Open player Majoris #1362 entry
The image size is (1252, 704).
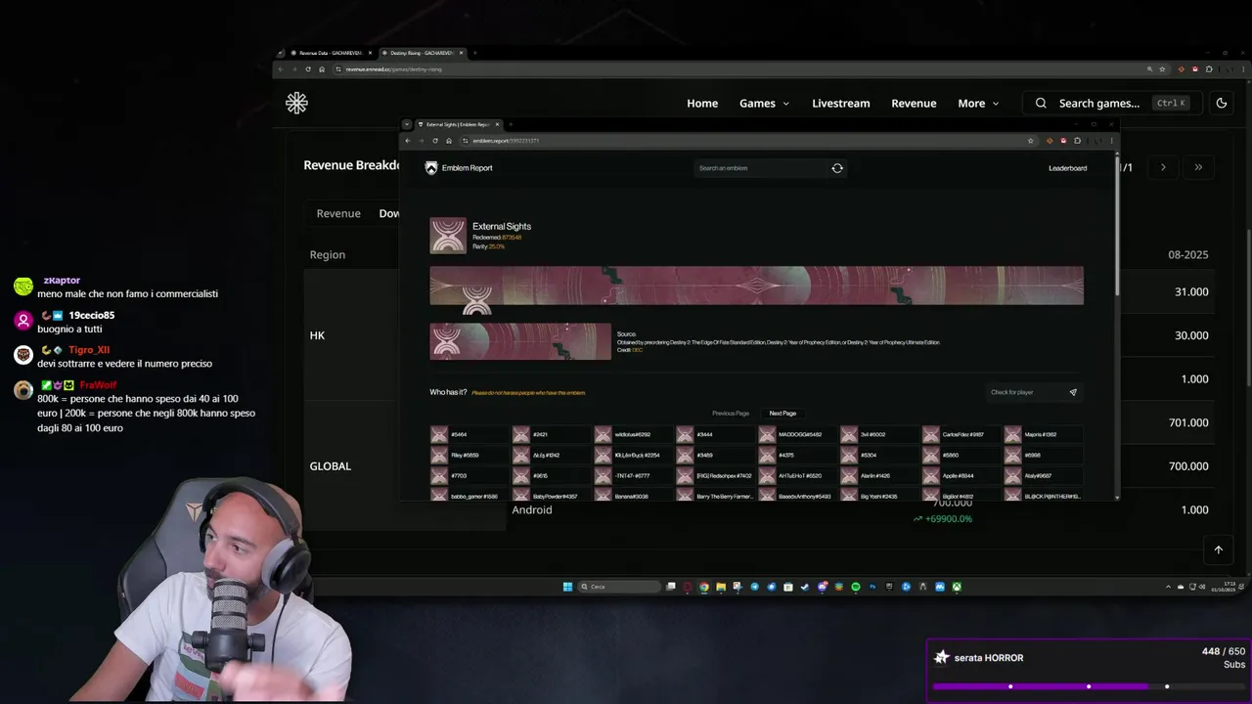[x=1043, y=434]
